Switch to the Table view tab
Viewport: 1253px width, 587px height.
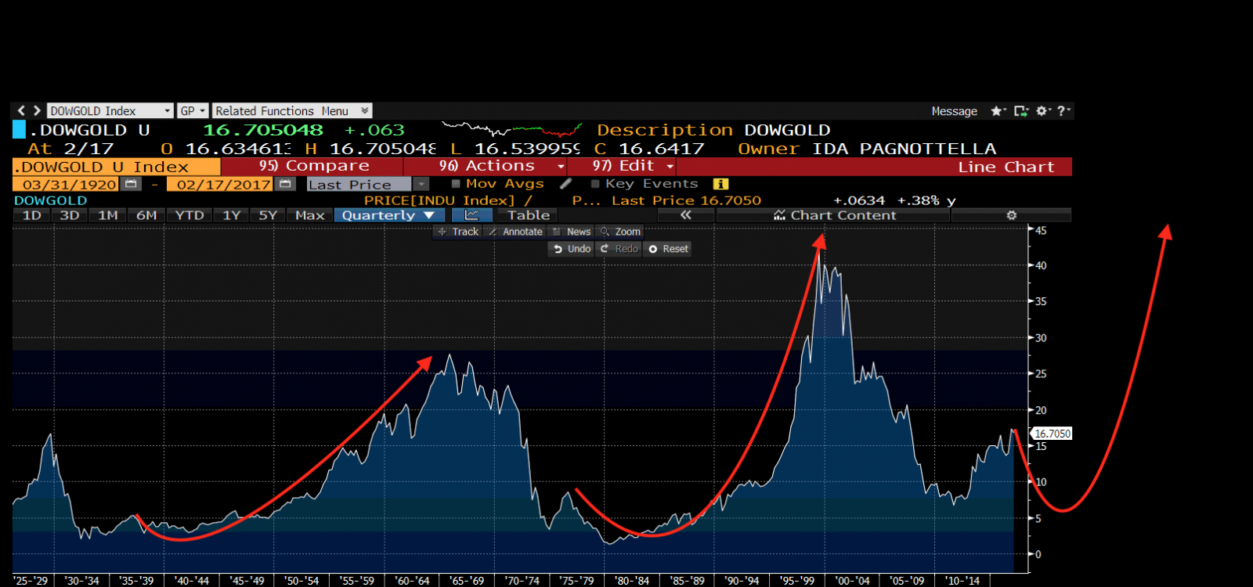pos(529,215)
